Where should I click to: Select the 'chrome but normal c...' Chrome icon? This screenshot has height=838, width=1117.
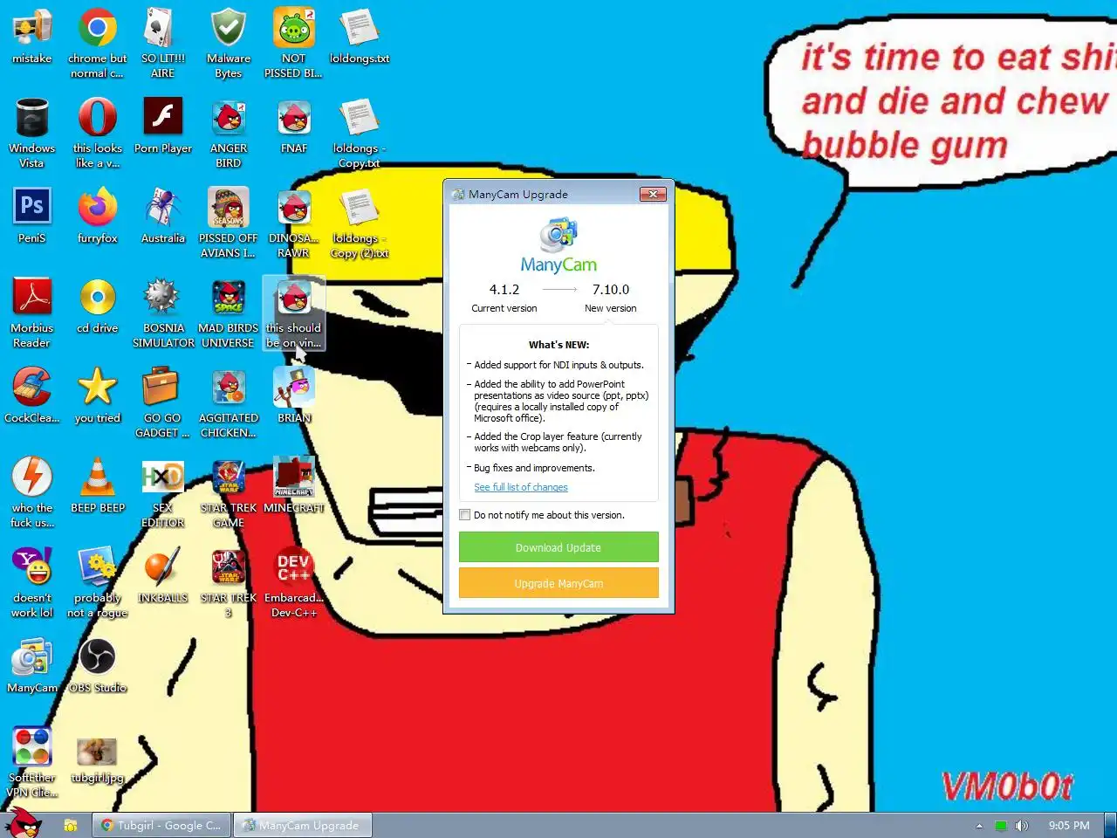[98, 29]
